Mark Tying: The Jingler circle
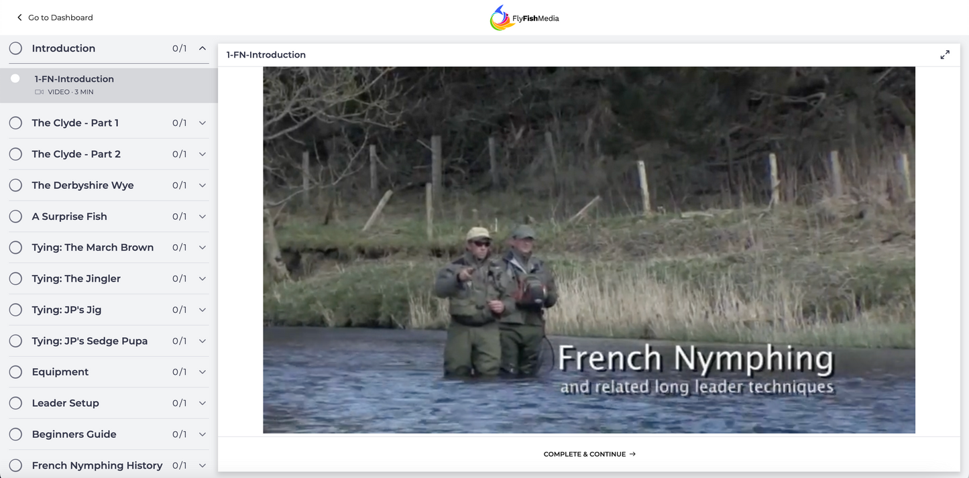 (15, 278)
